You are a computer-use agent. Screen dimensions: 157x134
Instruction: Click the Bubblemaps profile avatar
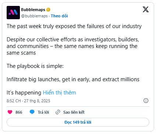[13, 13]
